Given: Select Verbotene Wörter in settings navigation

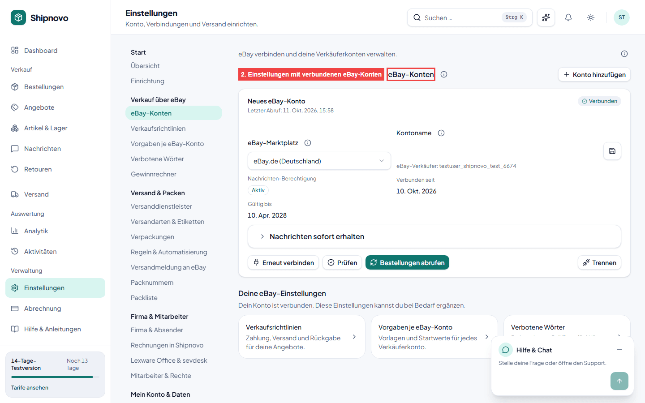Looking at the screenshot, I should pyautogui.click(x=174, y=159).
